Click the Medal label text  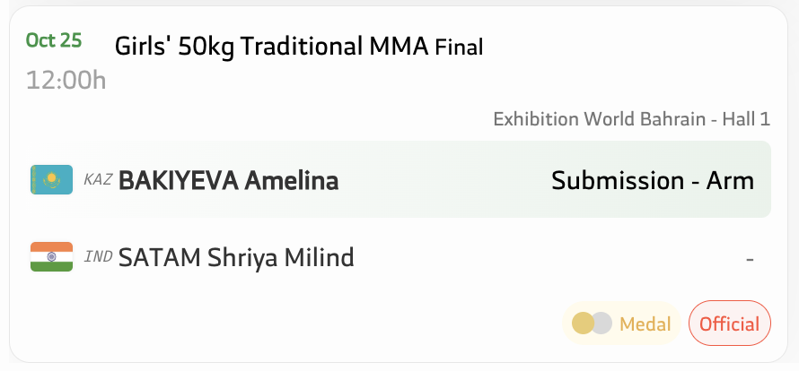[645, 324]
